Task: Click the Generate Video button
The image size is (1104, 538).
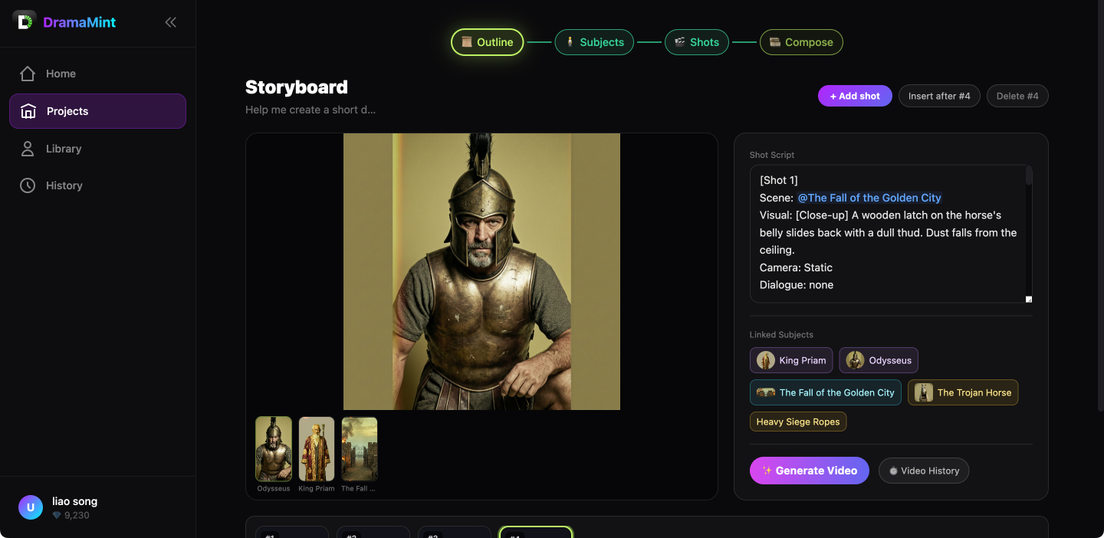Action: (x=810, y=471)
